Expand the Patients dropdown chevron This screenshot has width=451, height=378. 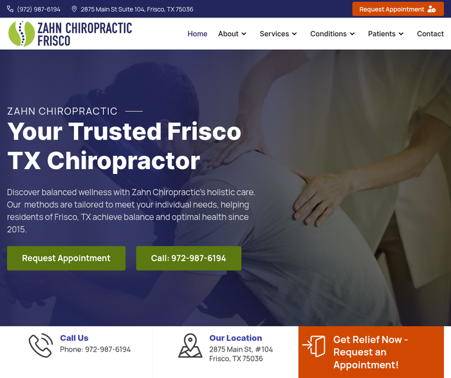click(x=401, y=34)
